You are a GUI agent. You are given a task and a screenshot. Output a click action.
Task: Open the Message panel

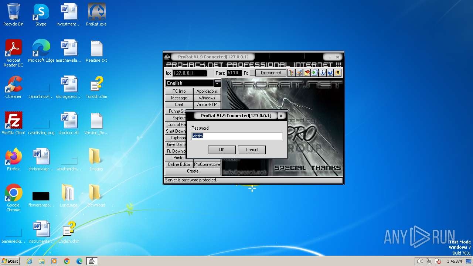179,98
